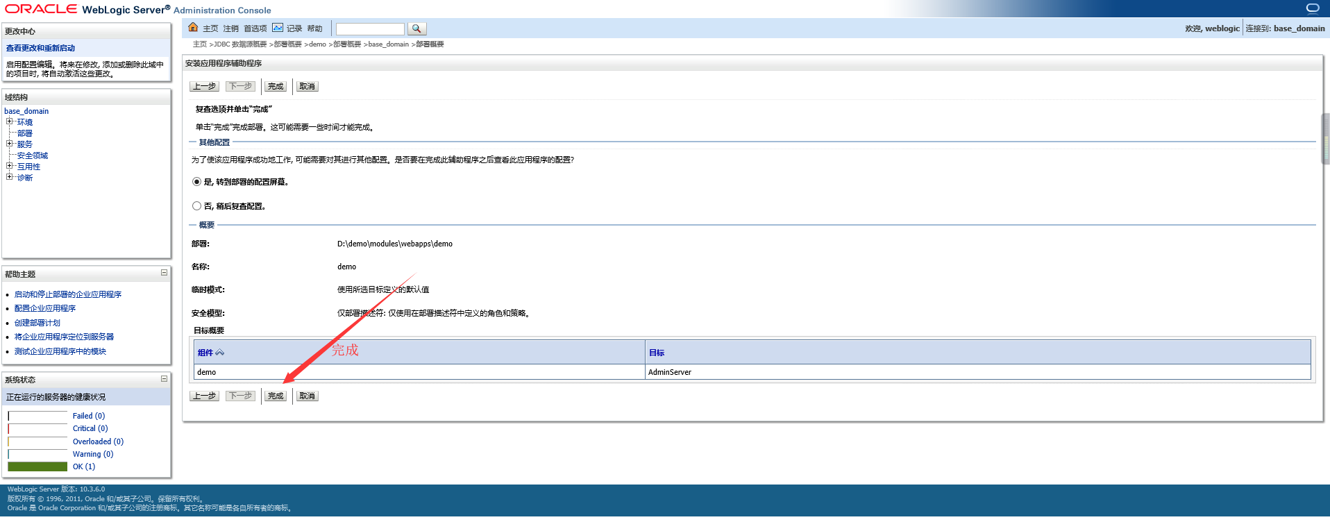Click the search text input field
The image size is (1330, 522).
pyautogui.click(x=370, y=28)
